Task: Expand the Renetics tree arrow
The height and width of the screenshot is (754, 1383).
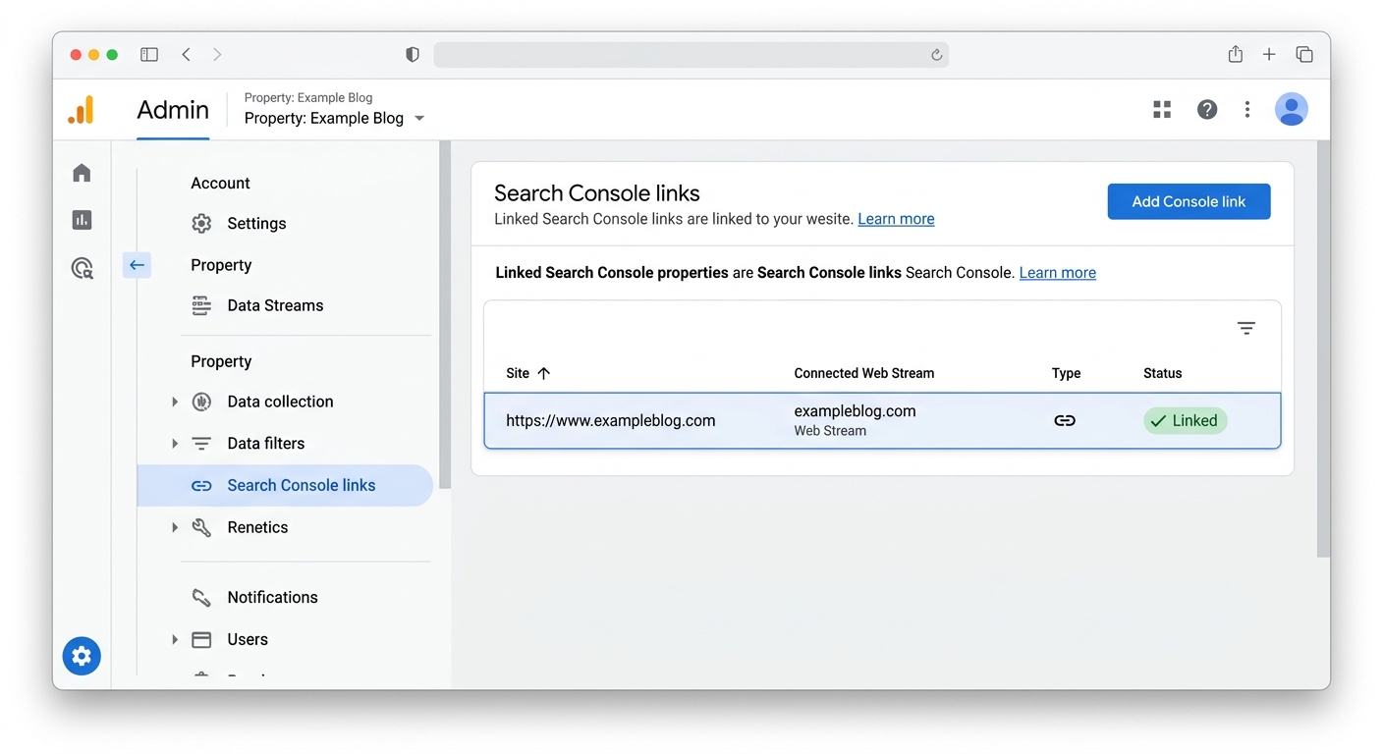Action: click(175, 527)
